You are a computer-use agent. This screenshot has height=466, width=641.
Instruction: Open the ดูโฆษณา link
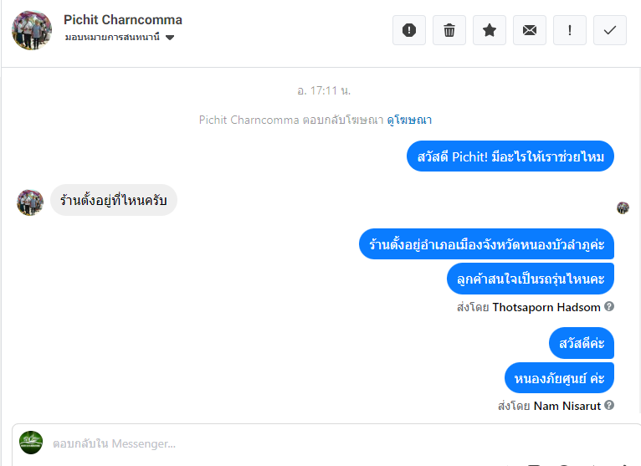pyautogui.click(x=409, y=120)
